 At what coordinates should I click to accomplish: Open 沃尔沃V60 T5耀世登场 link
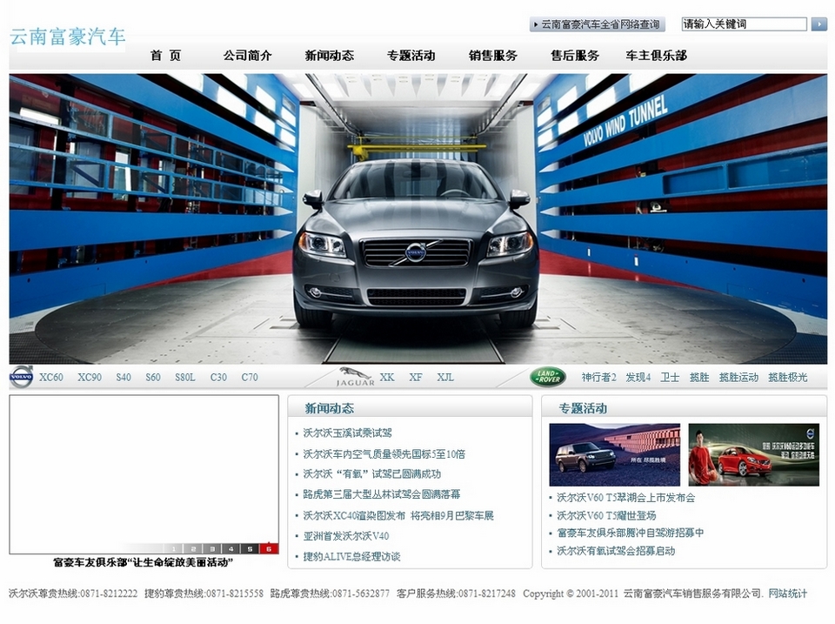(606, 515)
